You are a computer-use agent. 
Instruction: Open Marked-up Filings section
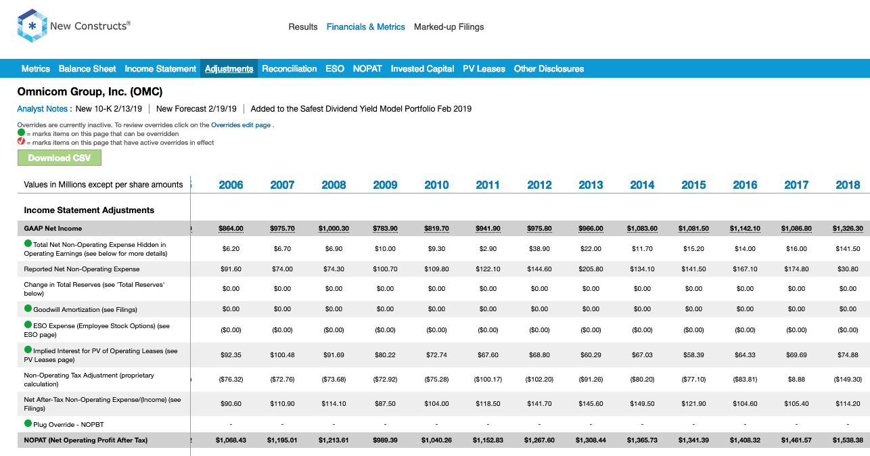pos(449,27)
